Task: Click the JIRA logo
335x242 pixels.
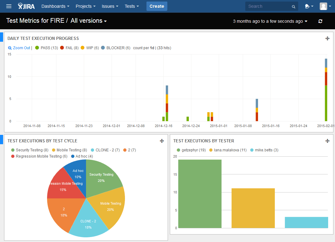Action: 26,6
